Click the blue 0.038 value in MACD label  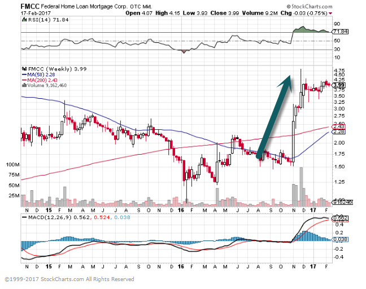coord(121,217)
